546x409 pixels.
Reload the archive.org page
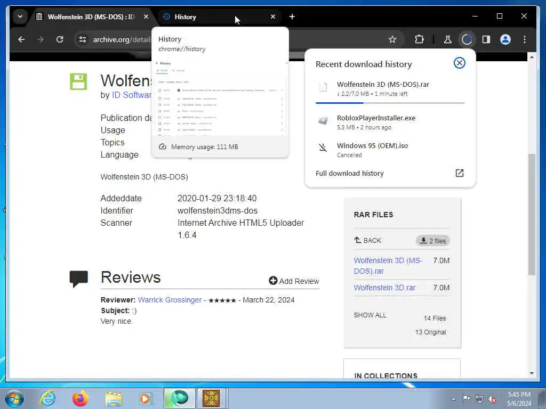click(60, 39)
